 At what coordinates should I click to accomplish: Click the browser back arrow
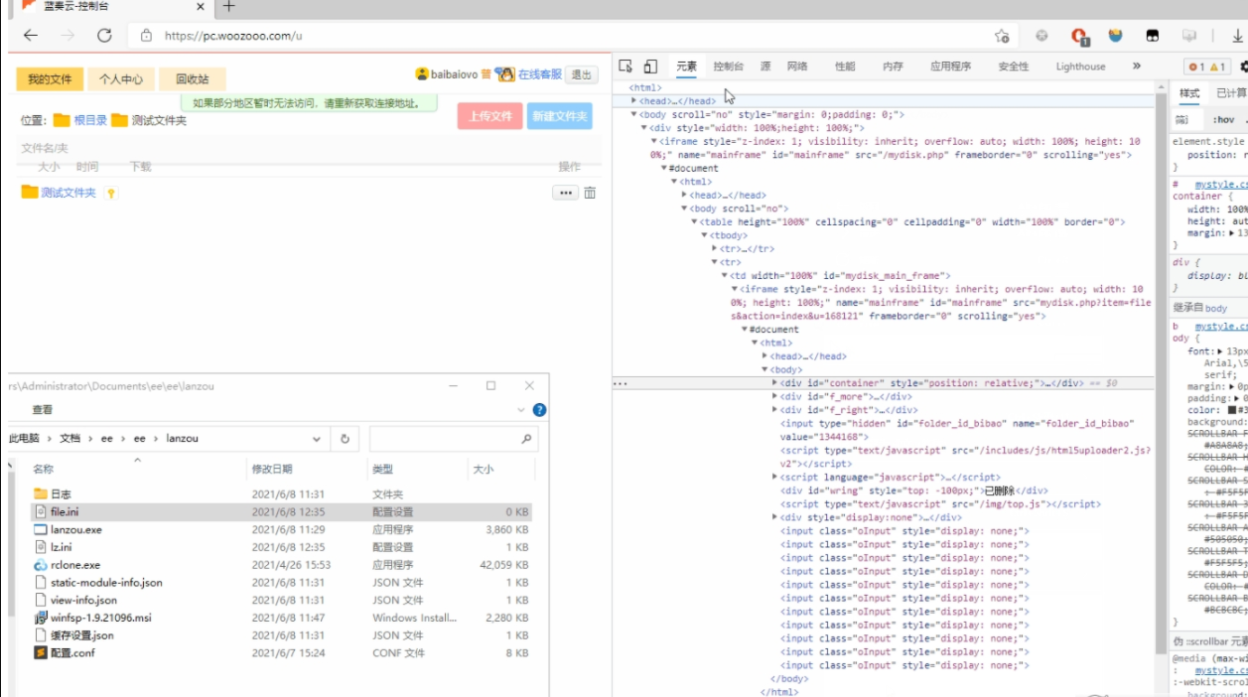[x=30, y=36]
